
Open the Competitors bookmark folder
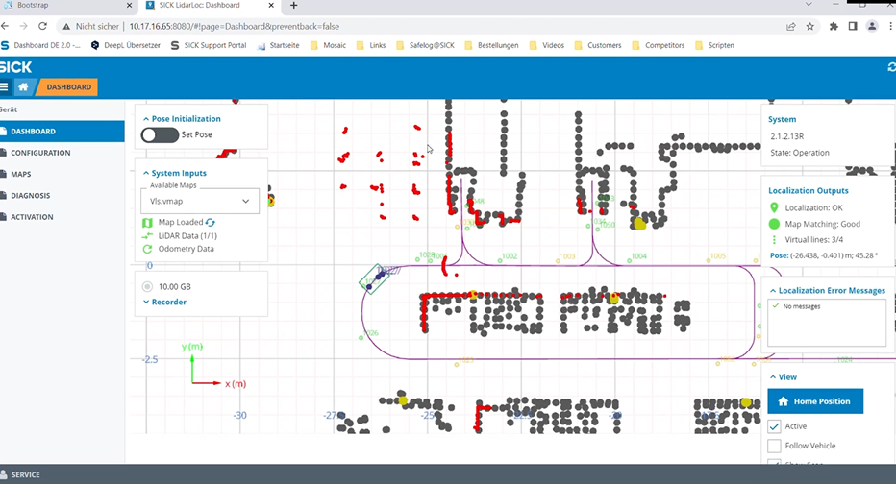pyautogui.click(x=659, y=46)
